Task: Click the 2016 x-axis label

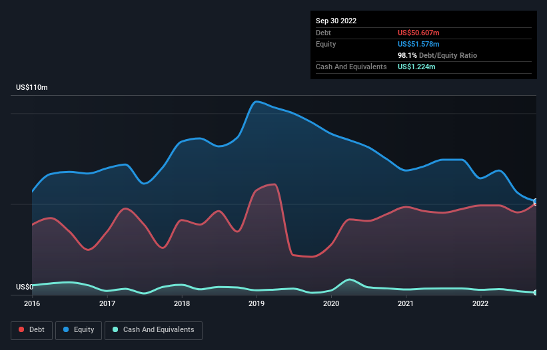Action: click(x=32, y=303)
